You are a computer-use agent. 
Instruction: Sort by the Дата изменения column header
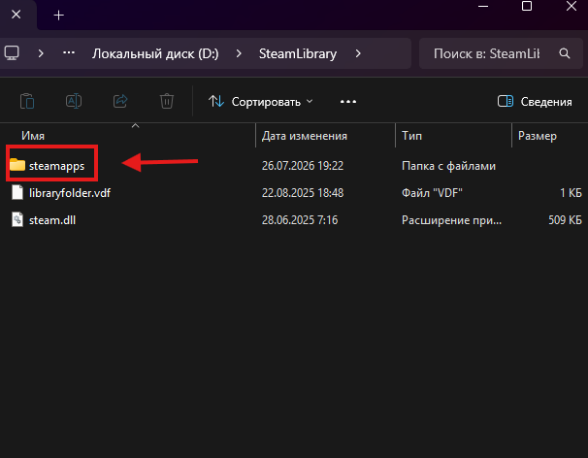pos(304,136)
